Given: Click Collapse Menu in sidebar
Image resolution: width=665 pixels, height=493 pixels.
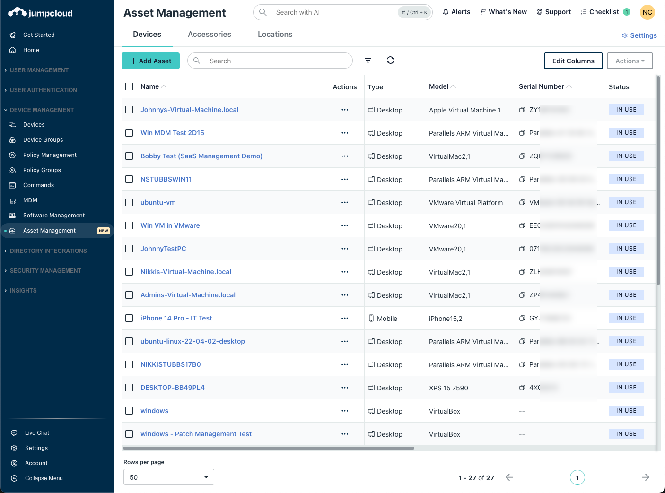Looking at the screenshot, I should (44, 478).
